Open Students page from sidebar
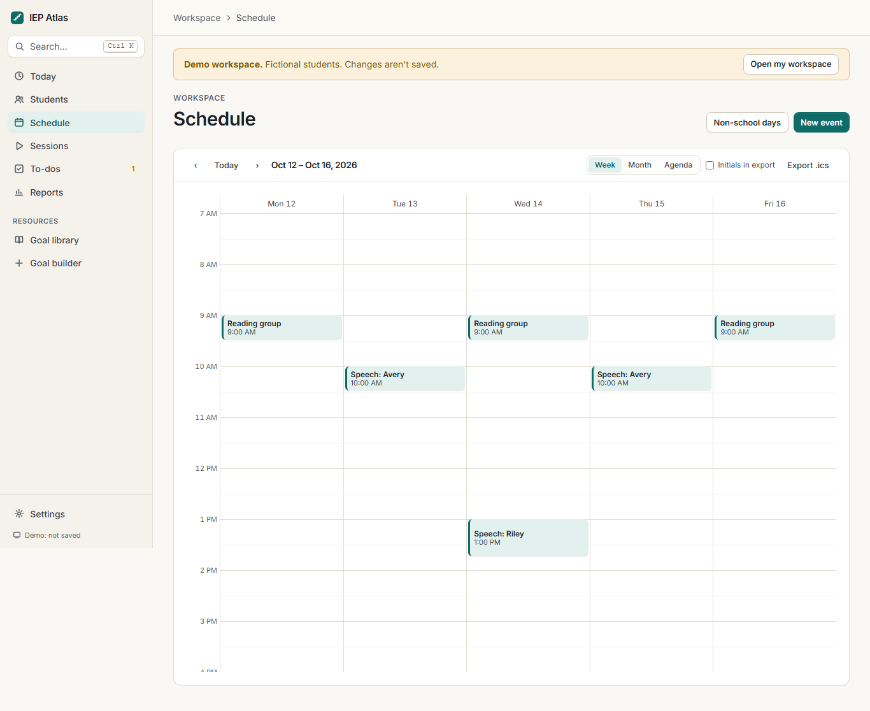Image resolution: width=870 pixels, height=711 pixels. tap(76, 99)
